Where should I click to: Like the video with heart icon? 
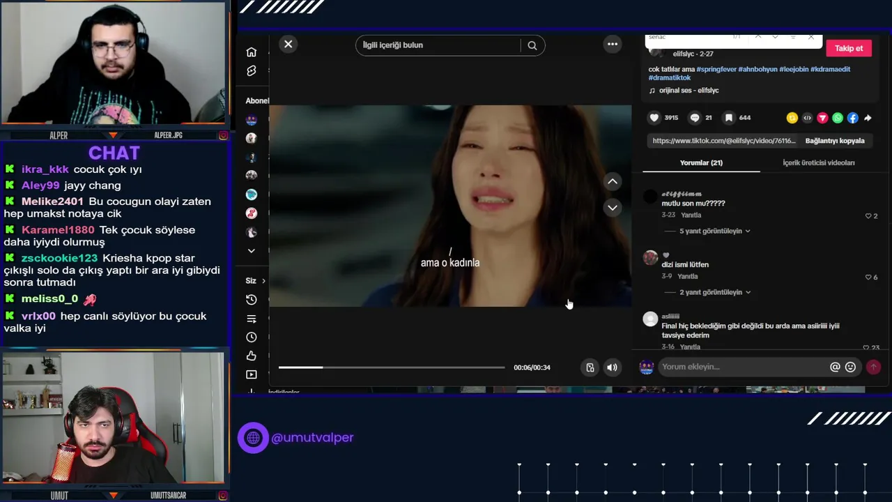click(654, 118)
